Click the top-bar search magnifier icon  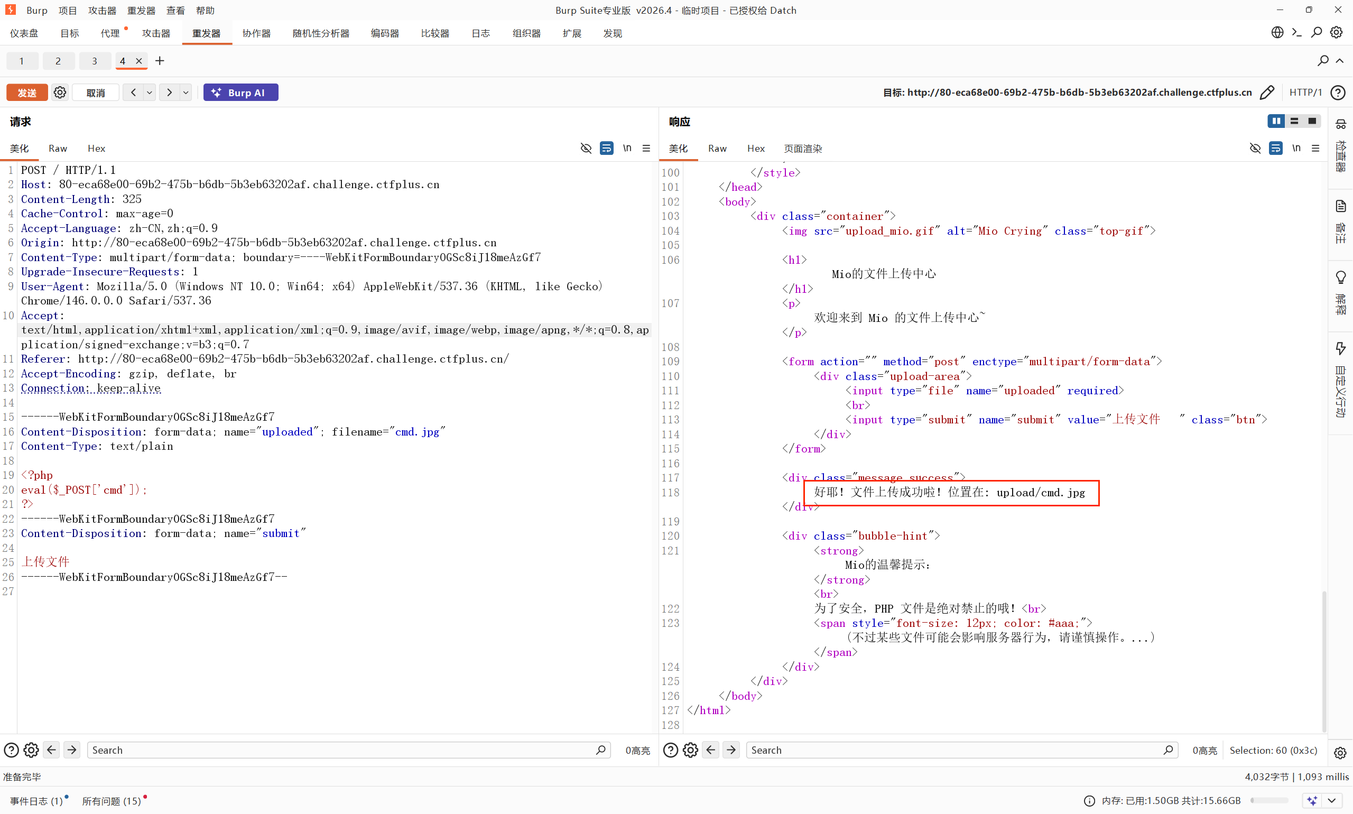[x=1317, y=33]
